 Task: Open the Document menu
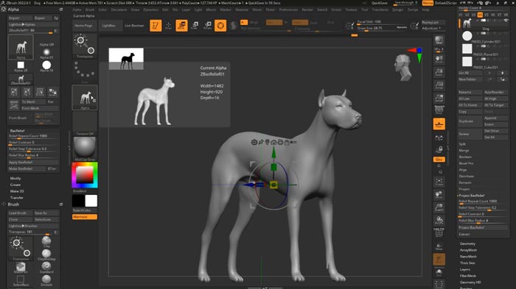(119, 10)
